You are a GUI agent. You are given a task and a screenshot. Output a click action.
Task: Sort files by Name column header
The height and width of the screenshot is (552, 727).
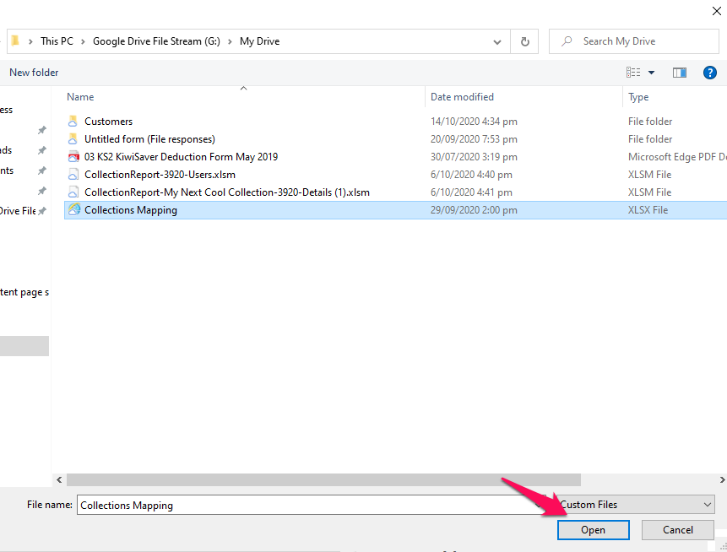click(x=80, y=97)
